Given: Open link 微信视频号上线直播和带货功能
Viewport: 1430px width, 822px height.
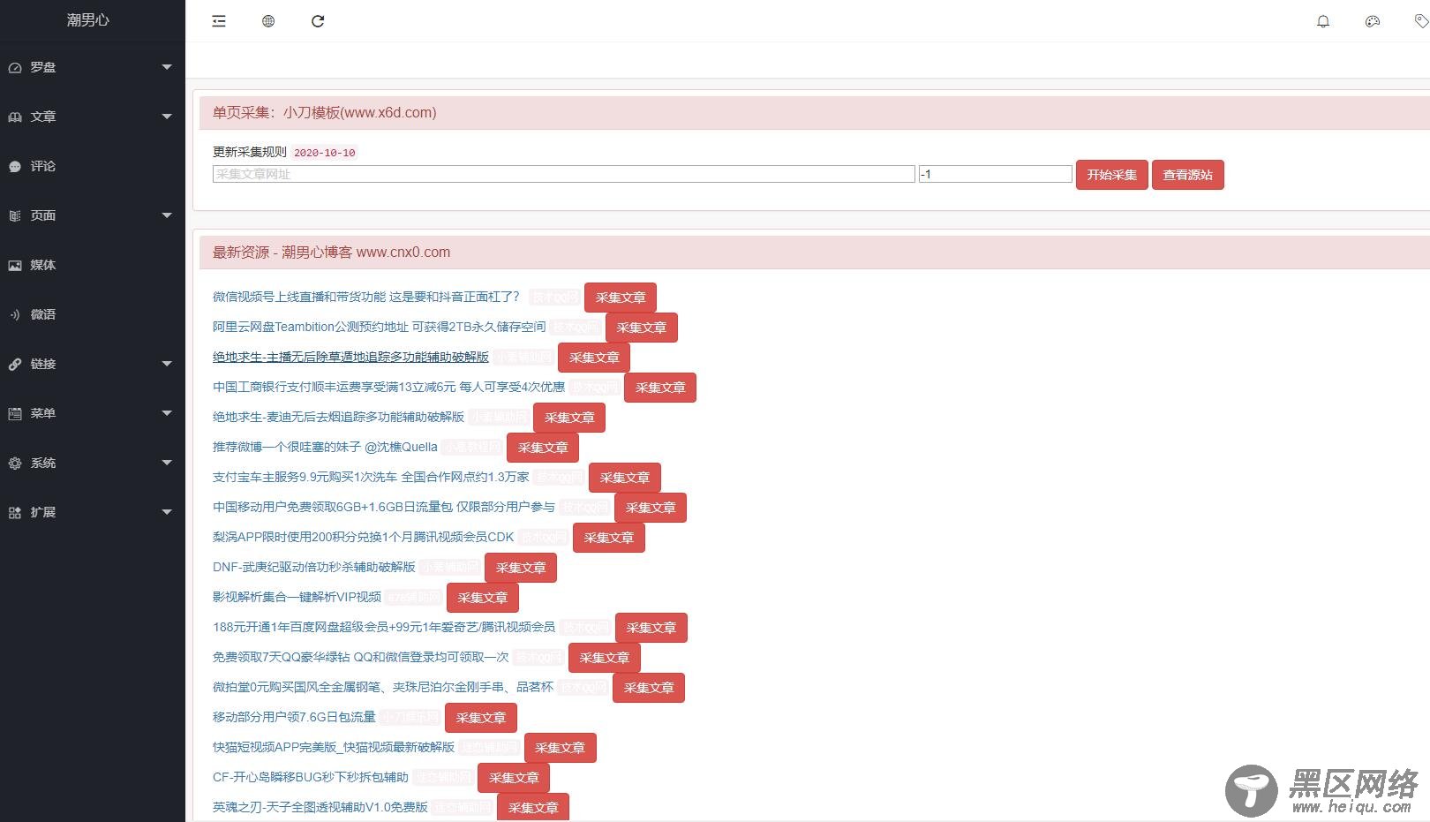Looking at the screenshot, I should (x=366, y=297).
